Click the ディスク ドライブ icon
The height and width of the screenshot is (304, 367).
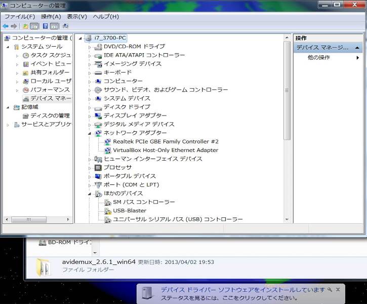(x=98, y=108)
